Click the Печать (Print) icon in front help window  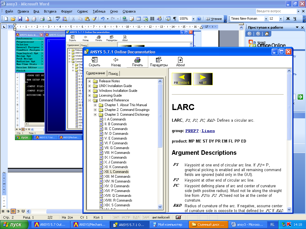click(x=137, y=62)
